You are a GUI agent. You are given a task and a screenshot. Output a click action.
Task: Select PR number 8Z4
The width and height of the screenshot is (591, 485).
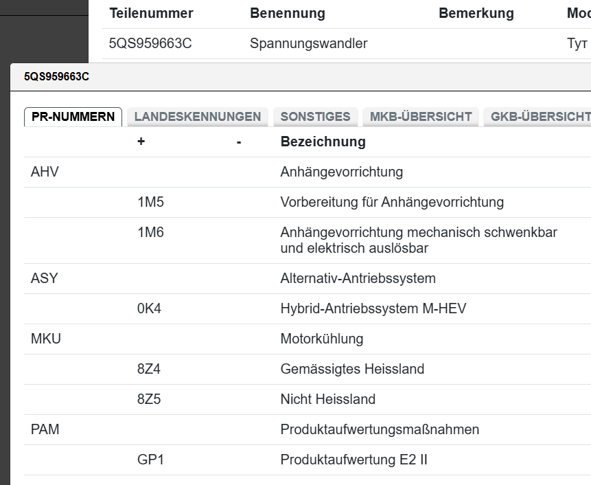click(149, 369)
